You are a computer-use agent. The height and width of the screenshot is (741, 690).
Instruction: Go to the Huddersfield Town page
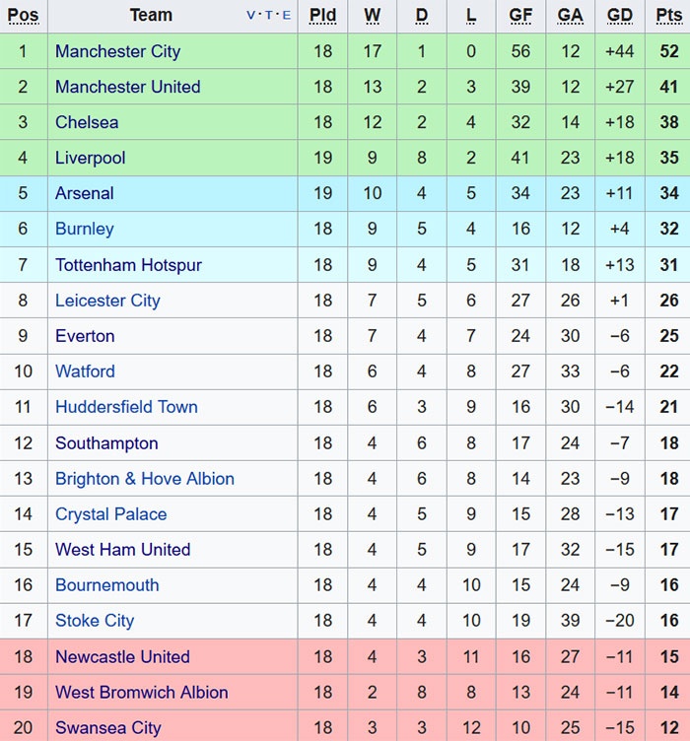point(126,407)
